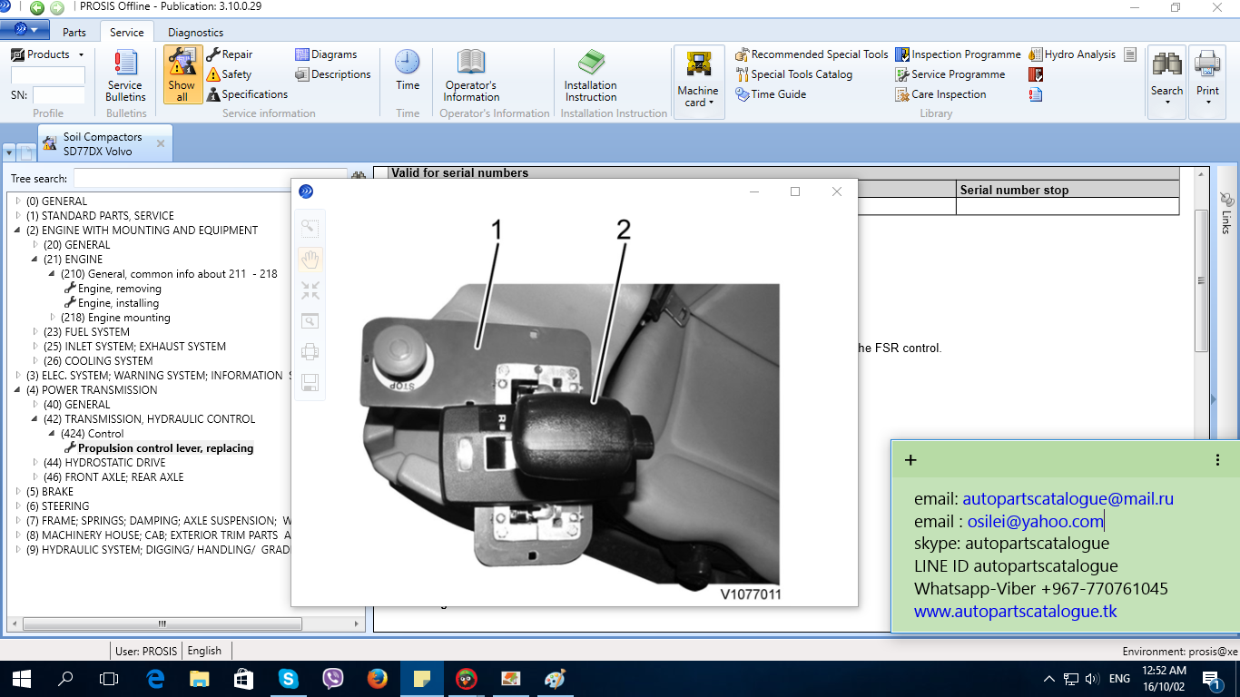Image resolution: width=1240 pixels, height=697 pixels.
Task: Expand the (218) Engine mounting node
Action: (x=53, y=318)
